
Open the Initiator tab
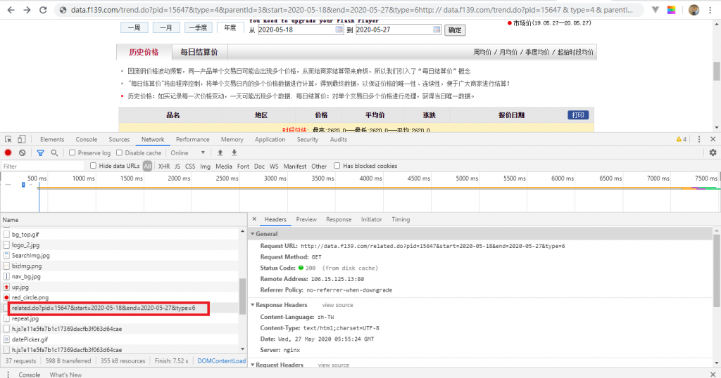pos(372,219)
